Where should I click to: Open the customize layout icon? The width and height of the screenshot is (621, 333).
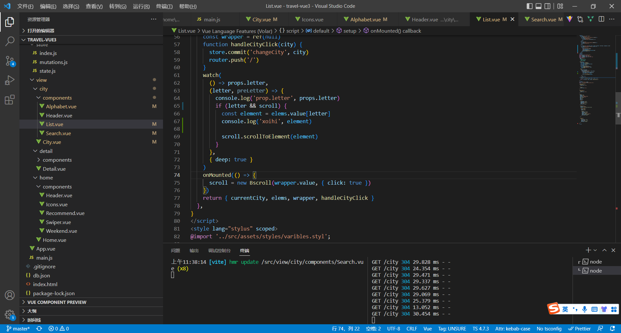pyautogui.click(x=560, y=6)
